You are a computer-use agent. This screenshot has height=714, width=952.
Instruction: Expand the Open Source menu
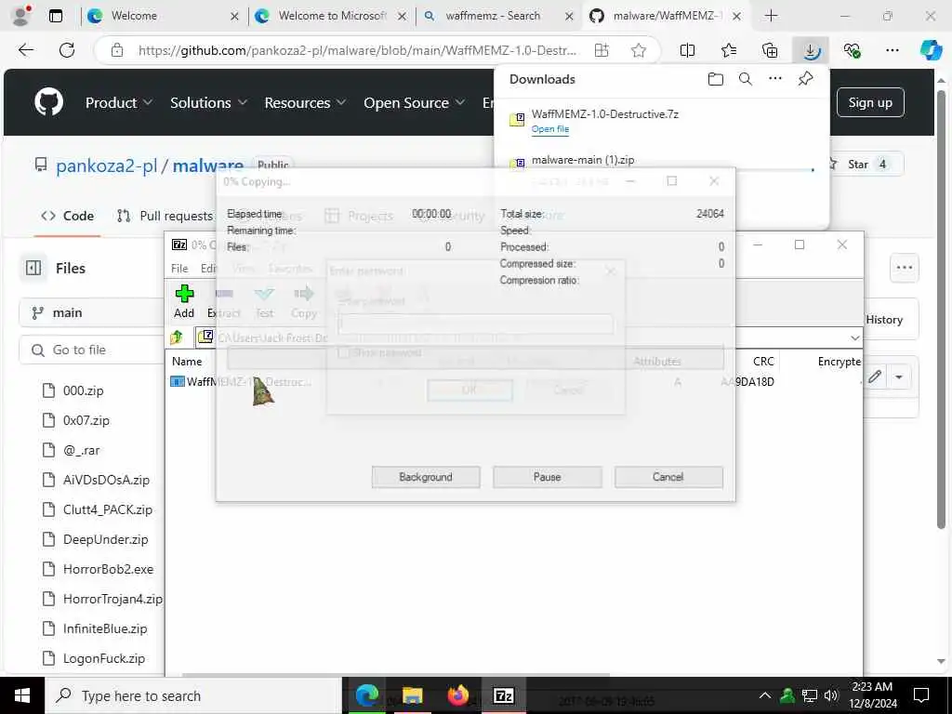click(414, 102)
